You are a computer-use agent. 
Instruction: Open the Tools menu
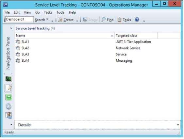pos(60,12)
